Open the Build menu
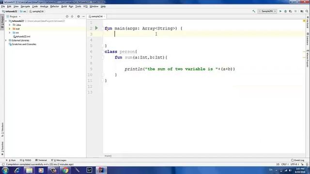The height and width of the screenshot is (174, 310). pyautogui.click(x=64, y=6)
